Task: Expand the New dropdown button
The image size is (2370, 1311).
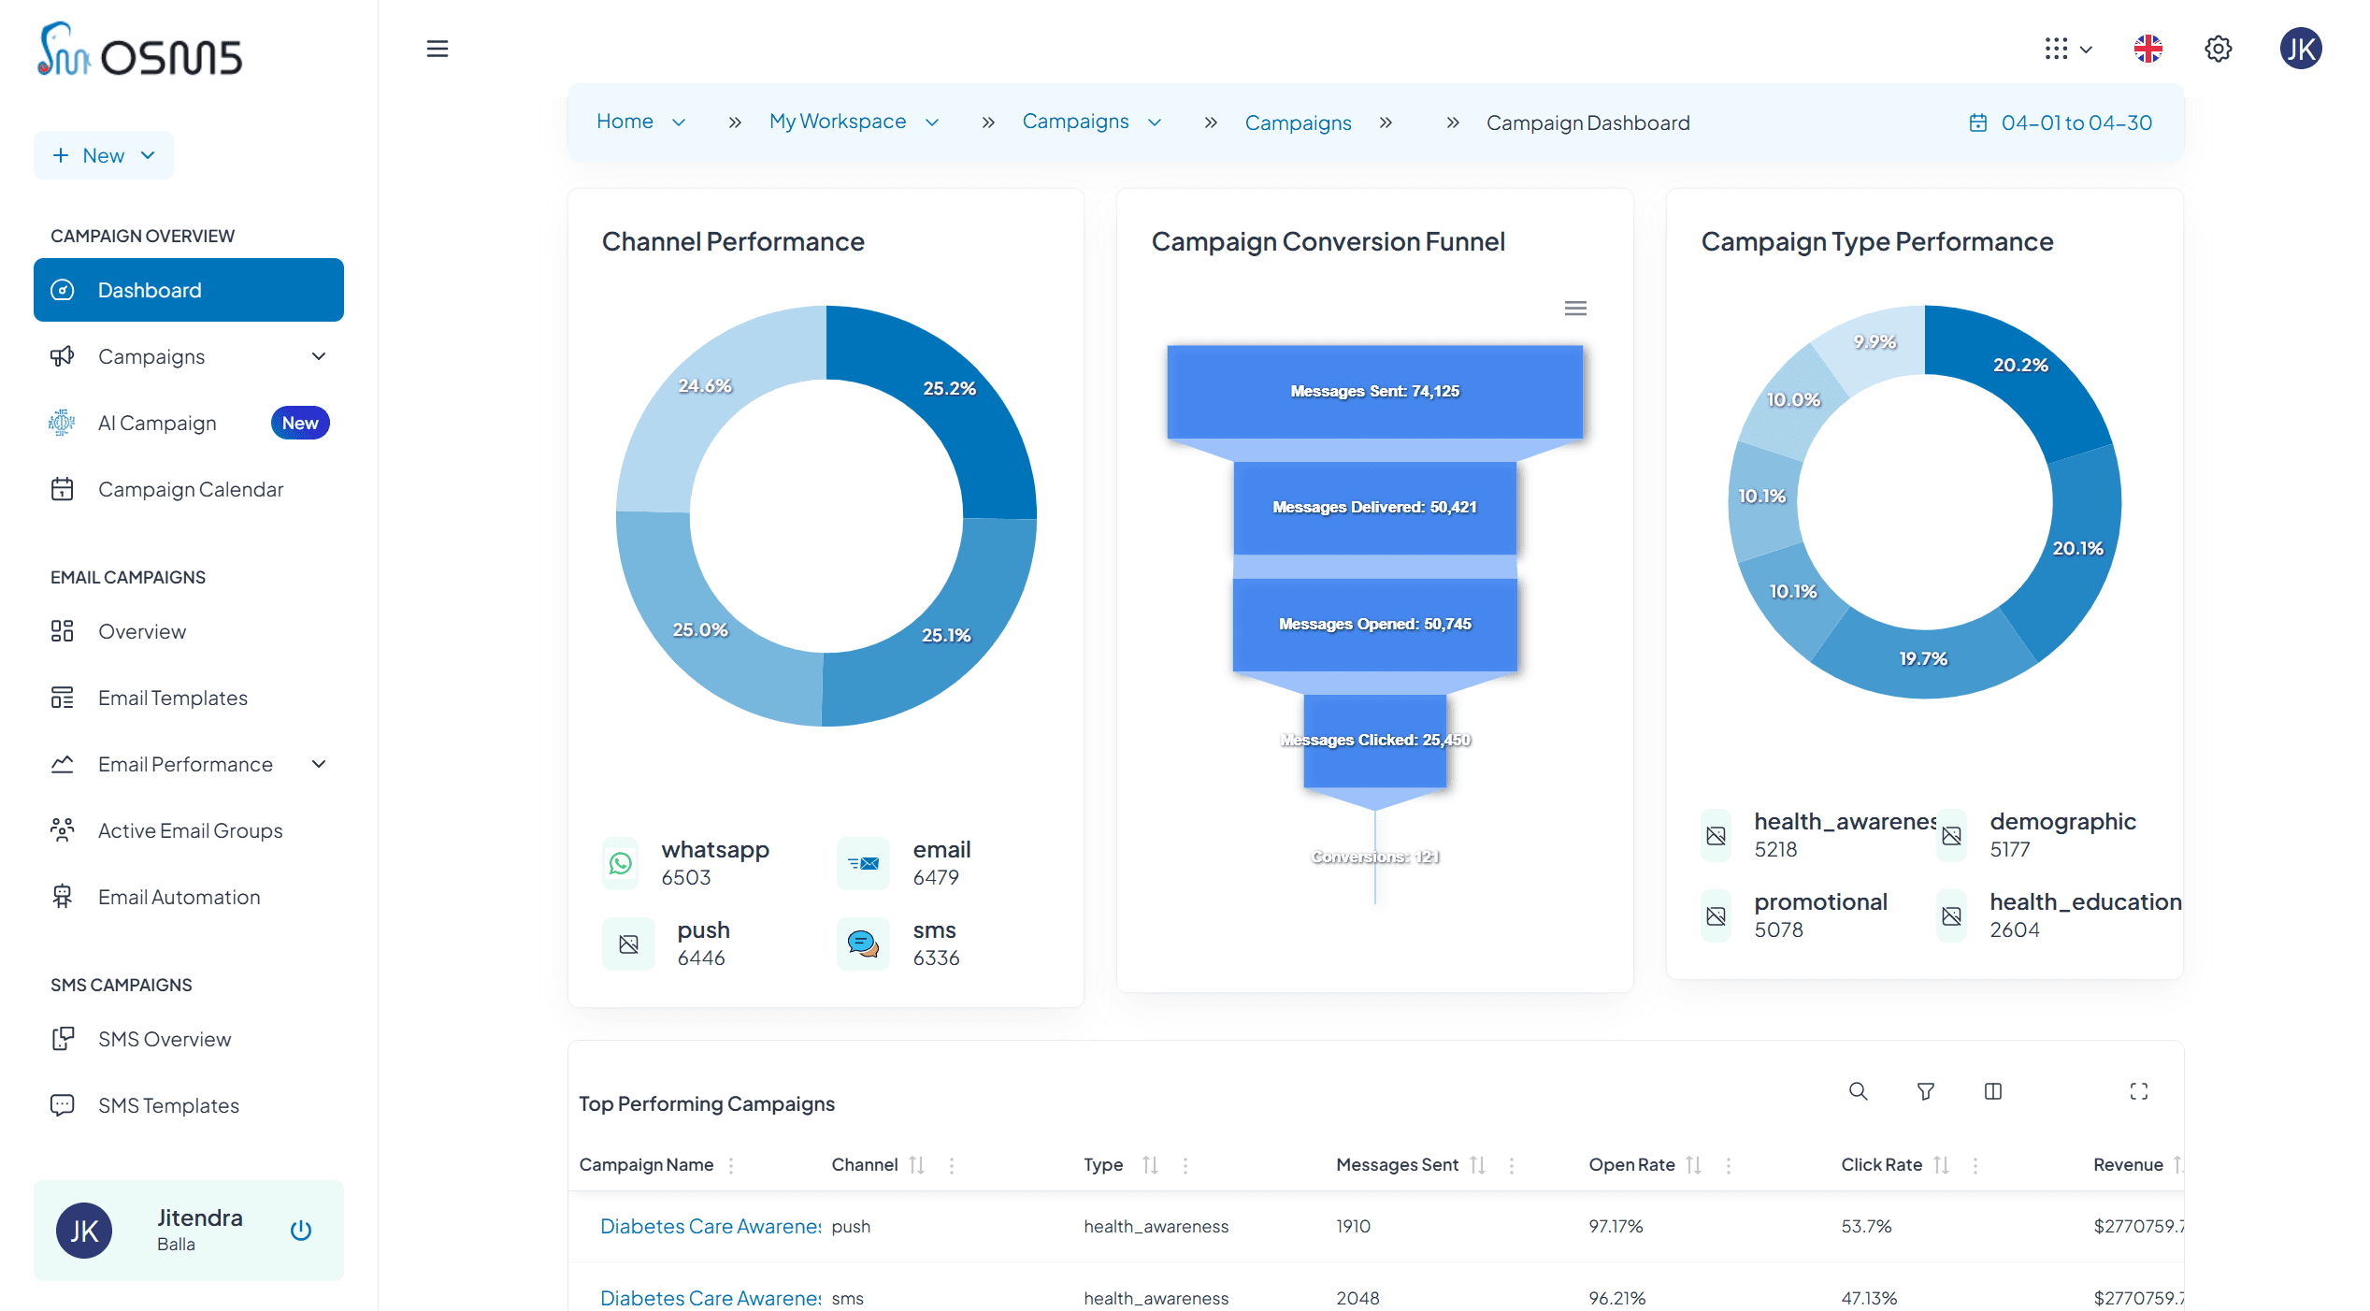Action: pos(104,155)
